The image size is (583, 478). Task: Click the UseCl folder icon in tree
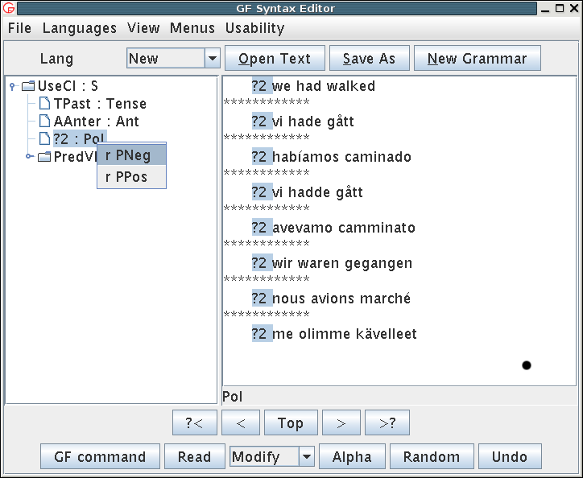pos(28,86)
